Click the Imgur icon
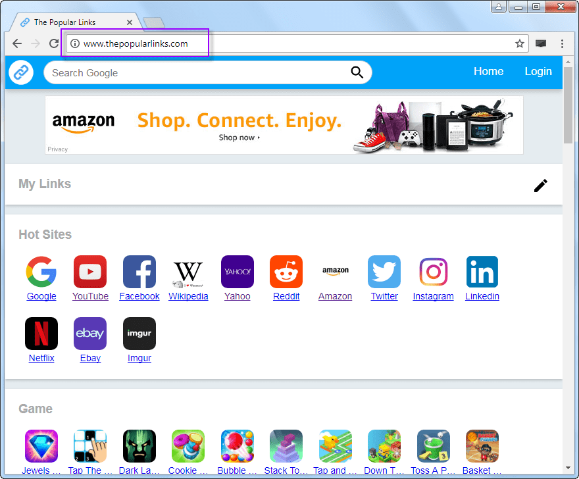Image resolution: width=579 pixels, height=479 pixels. (x=139, y=334)
